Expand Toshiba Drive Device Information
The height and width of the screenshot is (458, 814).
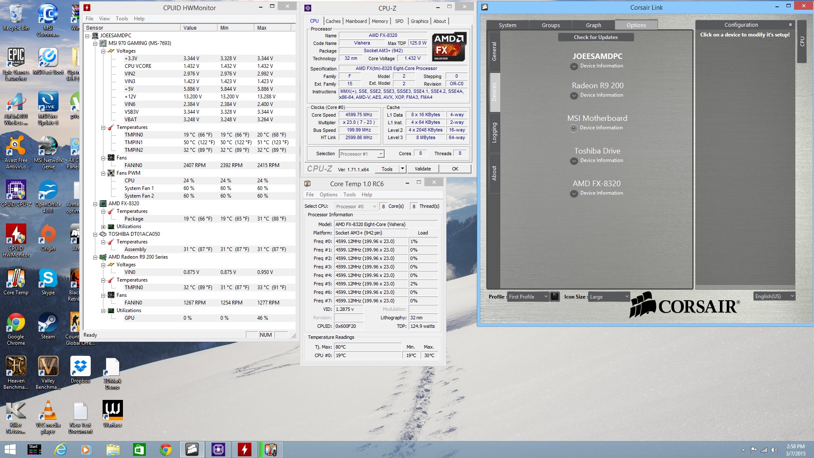[x=574, y=161]
